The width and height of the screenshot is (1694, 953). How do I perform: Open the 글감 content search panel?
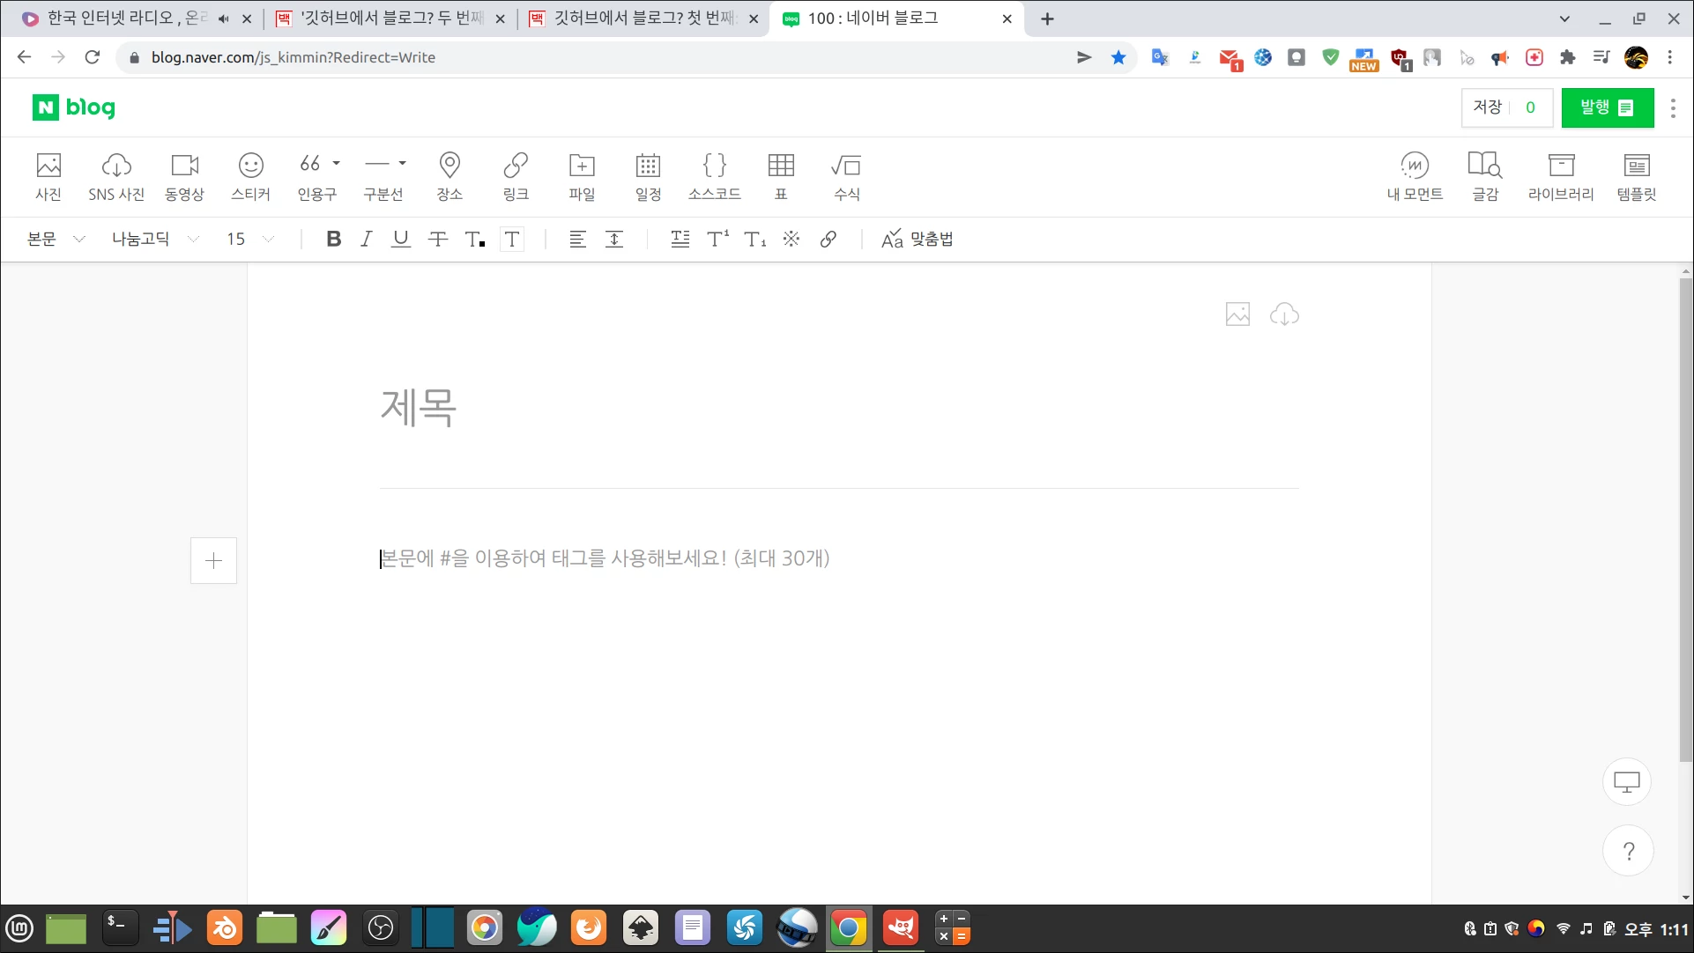pos(1484,175)
